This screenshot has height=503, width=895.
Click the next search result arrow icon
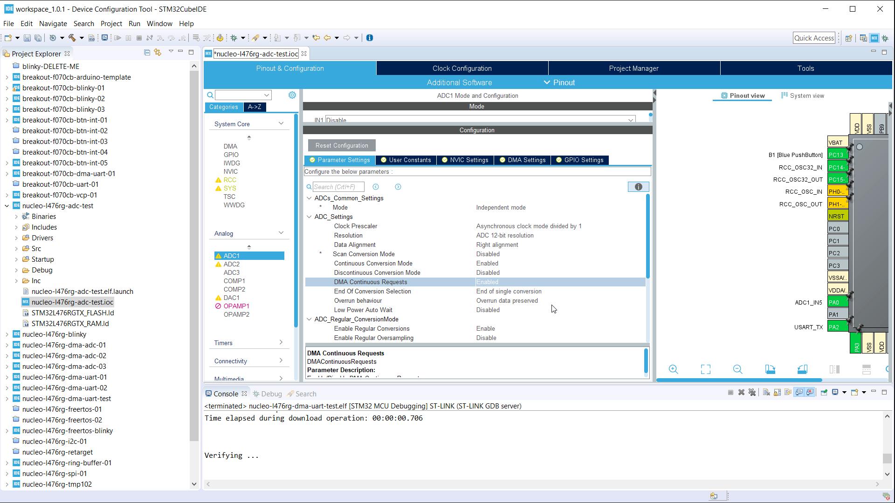coord(398,187)
